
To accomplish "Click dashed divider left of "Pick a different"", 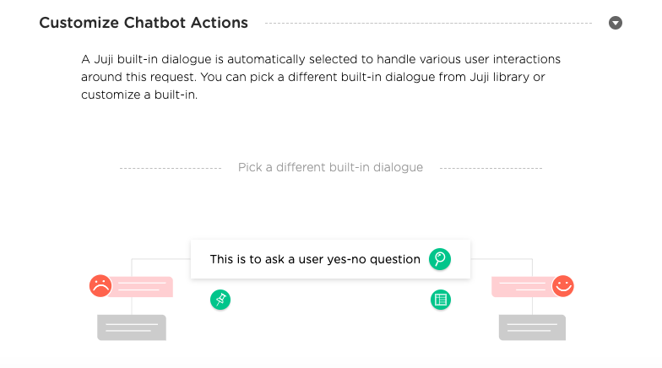I will (x=171, y=168).
